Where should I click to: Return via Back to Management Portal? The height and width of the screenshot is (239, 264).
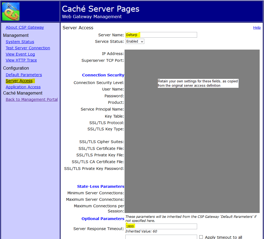(32, 99)
